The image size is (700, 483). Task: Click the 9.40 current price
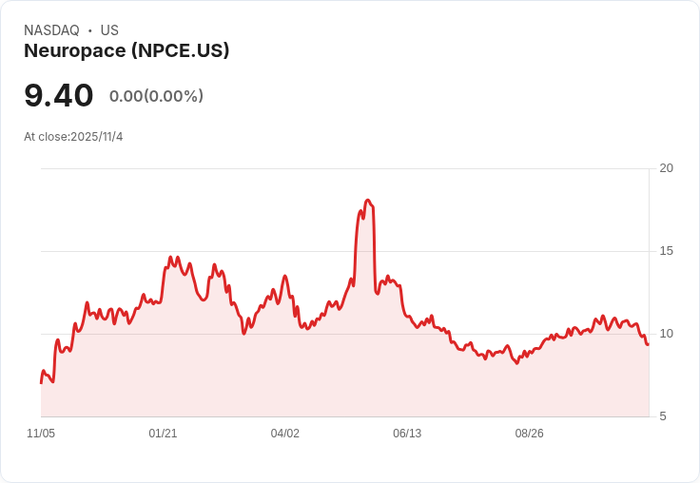(58, 95)
